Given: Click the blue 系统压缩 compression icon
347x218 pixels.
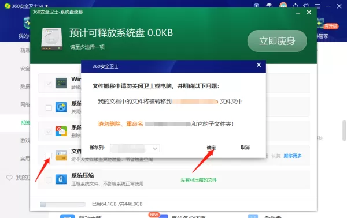Looking at the screenshot, I should [x=61, y=179].
